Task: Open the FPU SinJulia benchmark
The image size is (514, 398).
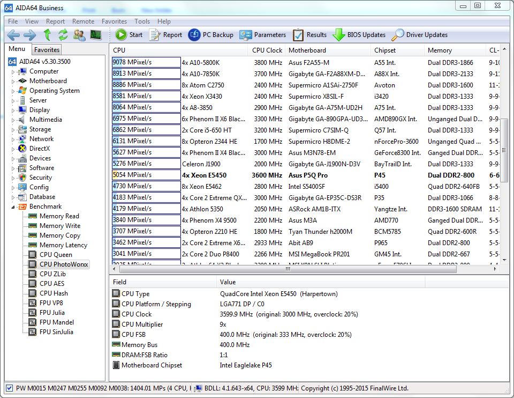Action: point(56,331)
